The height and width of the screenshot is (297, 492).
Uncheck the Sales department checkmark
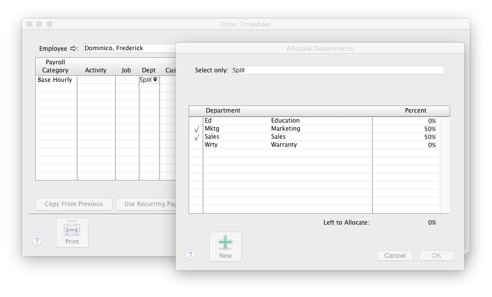click(x=196, y=137)
